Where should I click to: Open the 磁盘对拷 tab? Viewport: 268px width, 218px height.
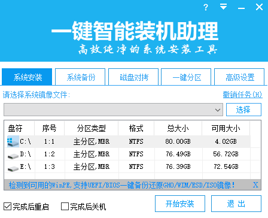click(133, 77)
